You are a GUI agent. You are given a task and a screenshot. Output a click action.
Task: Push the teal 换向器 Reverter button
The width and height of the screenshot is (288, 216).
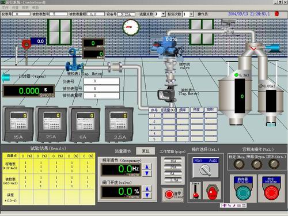[x=242, y=193]
